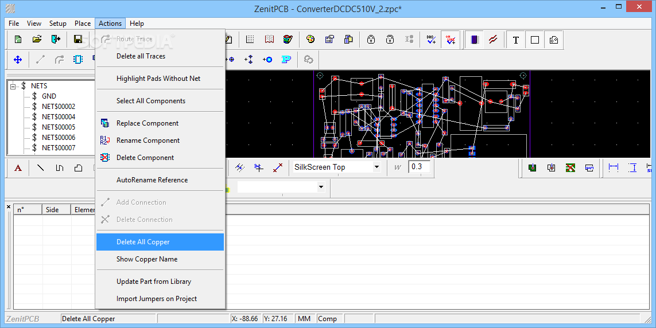Select the diagonal line drawing tool

click(41, 168)
